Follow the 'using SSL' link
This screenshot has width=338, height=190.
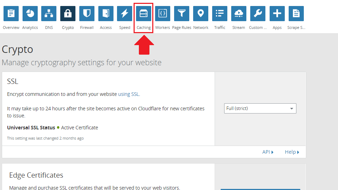(x=129, y=94)
